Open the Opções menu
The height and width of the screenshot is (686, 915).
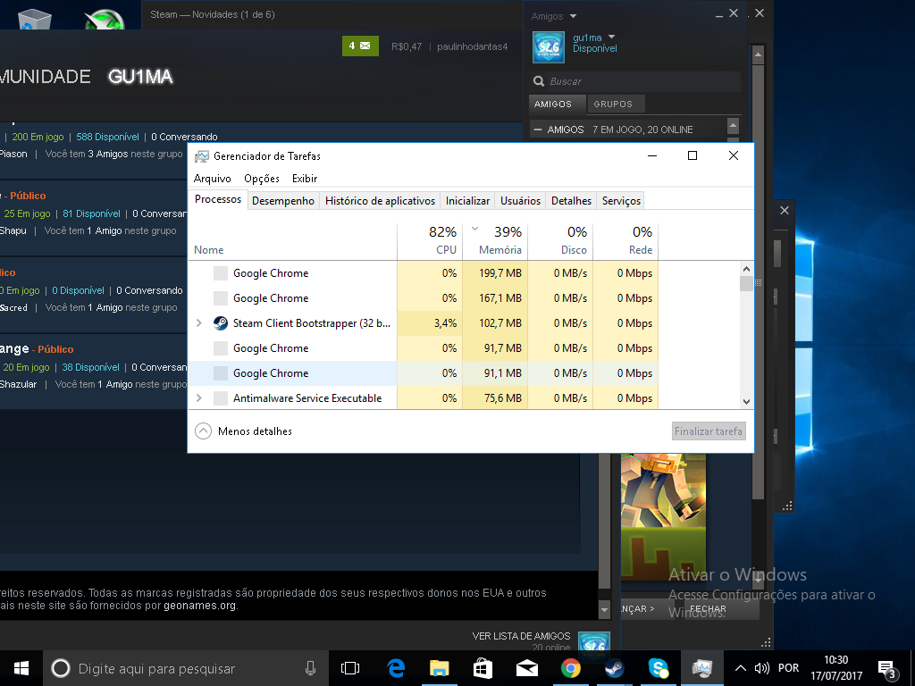(262, 179)
